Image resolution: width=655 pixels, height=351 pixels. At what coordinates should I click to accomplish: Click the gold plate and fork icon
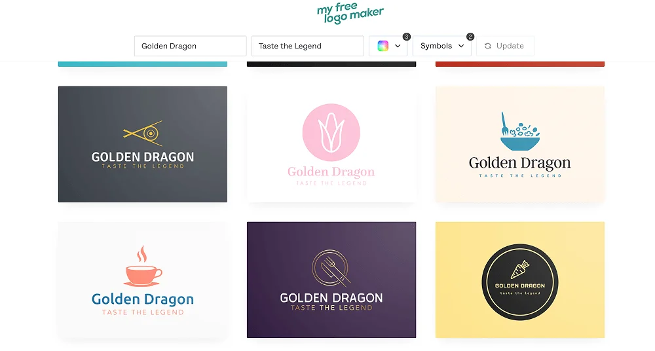tap(331, 268)
